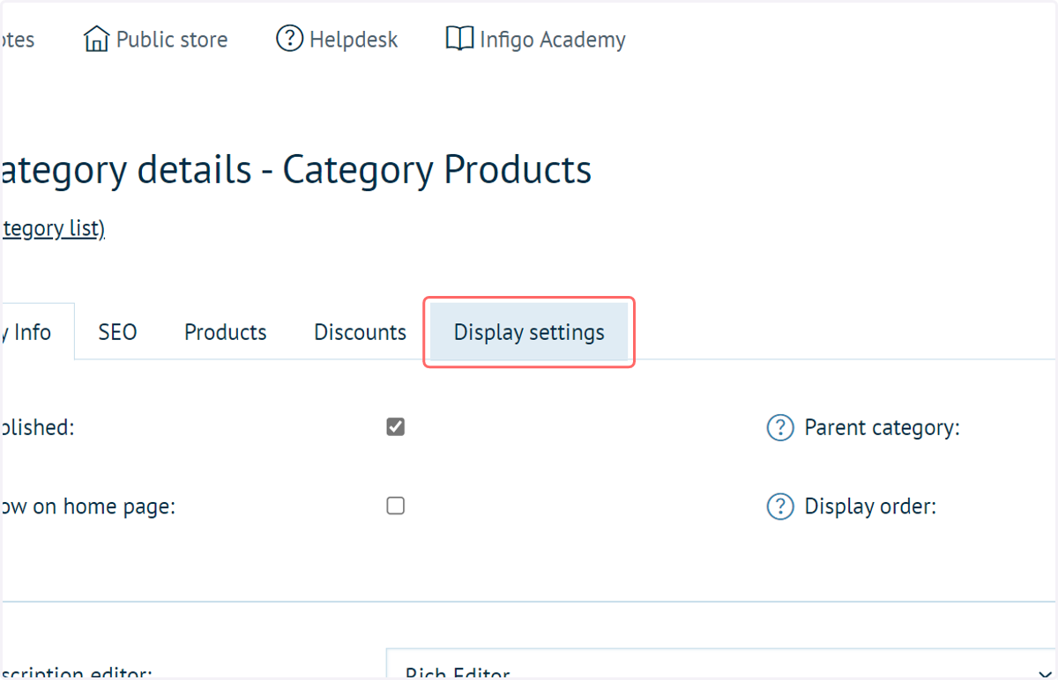This screenshot has height=680, width=1058.
Task: Open the Discounts tab
Action: 360,332
